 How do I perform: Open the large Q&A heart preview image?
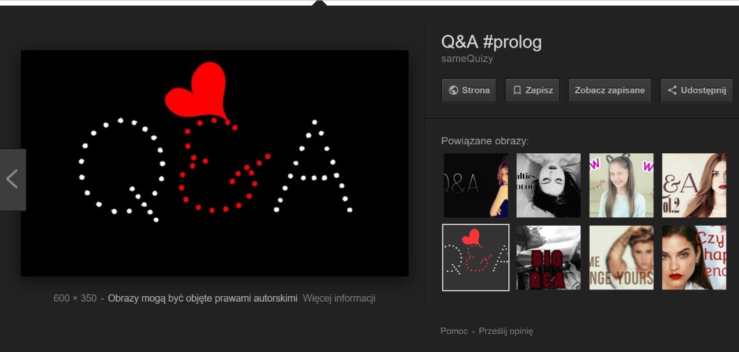coord(215,163)
